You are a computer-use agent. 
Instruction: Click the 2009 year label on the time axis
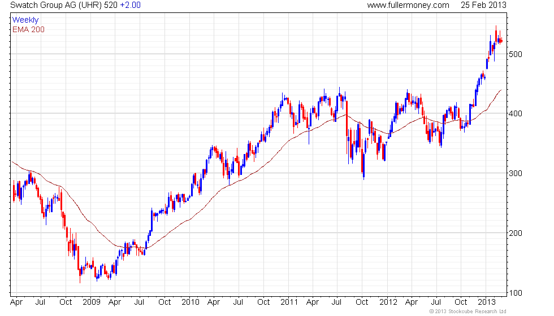pos(92,302)
